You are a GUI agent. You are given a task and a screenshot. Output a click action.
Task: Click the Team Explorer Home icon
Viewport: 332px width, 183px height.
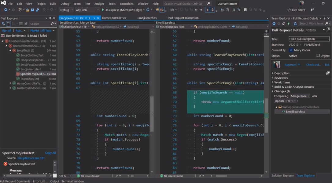[x=283, y=24]
